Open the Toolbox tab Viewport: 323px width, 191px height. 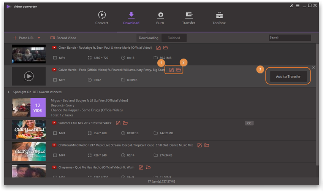(x=219, y=18)
